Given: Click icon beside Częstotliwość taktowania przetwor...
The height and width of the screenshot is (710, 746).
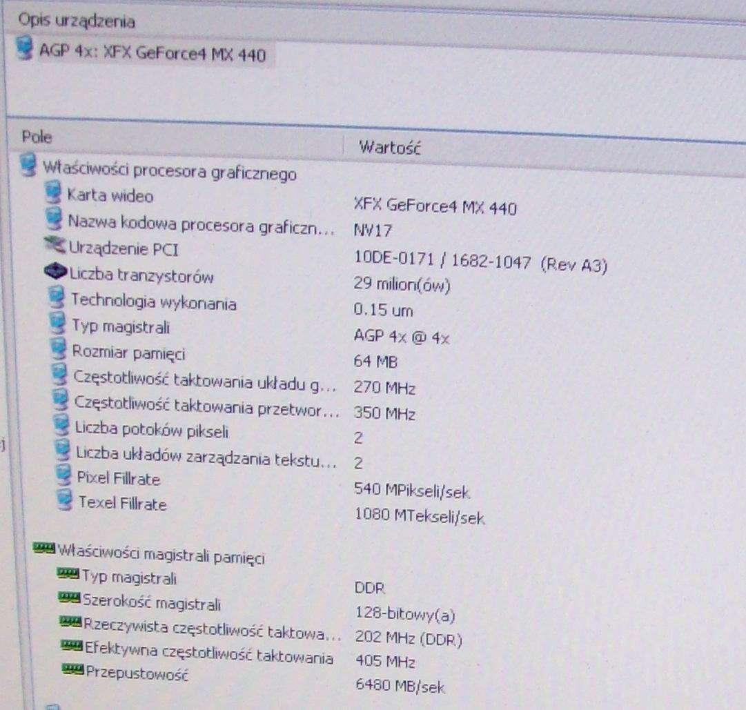Looking at the screenshot, I should pos(61,400).
